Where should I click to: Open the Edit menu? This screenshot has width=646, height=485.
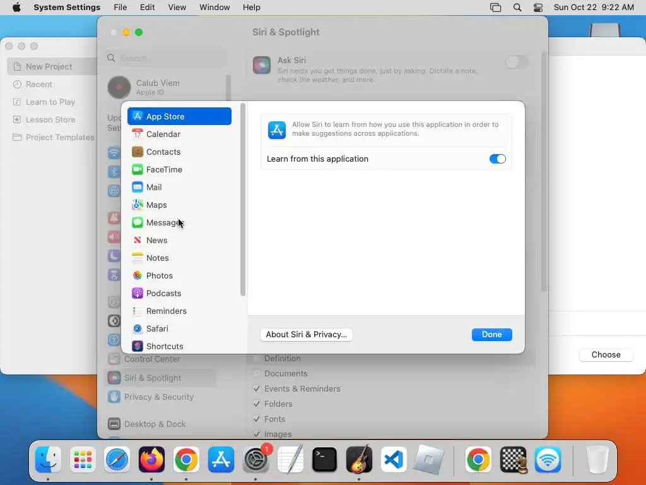[x=147, y=8]
